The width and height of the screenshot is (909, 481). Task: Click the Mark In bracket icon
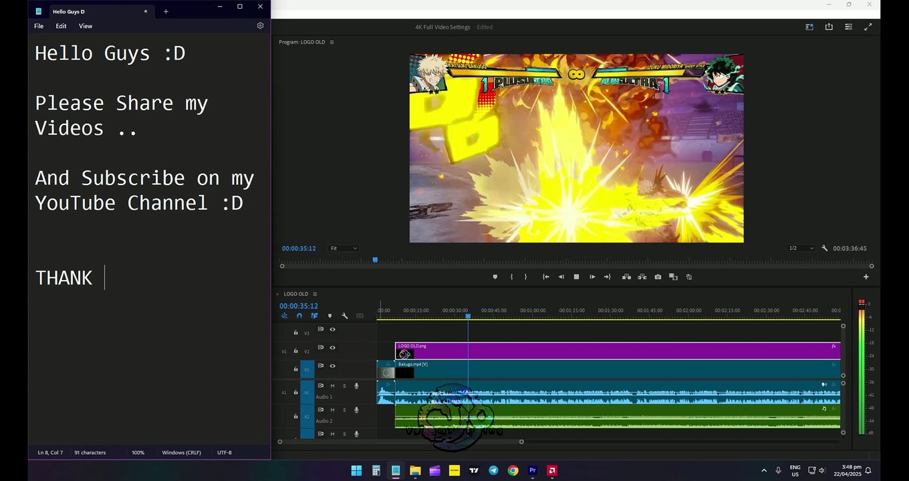point(511,277)
